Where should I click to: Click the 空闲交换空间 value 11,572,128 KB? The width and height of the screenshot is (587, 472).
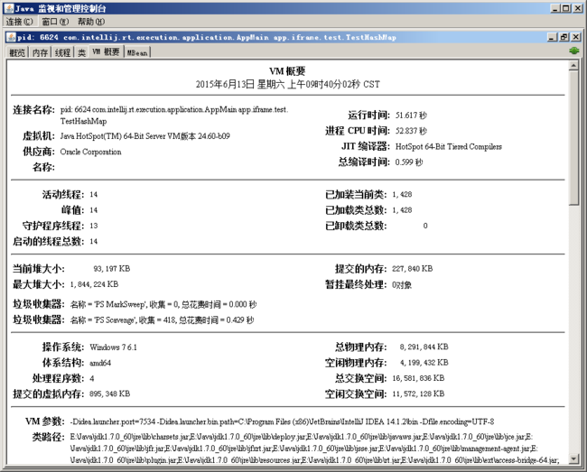coord(418,393)
